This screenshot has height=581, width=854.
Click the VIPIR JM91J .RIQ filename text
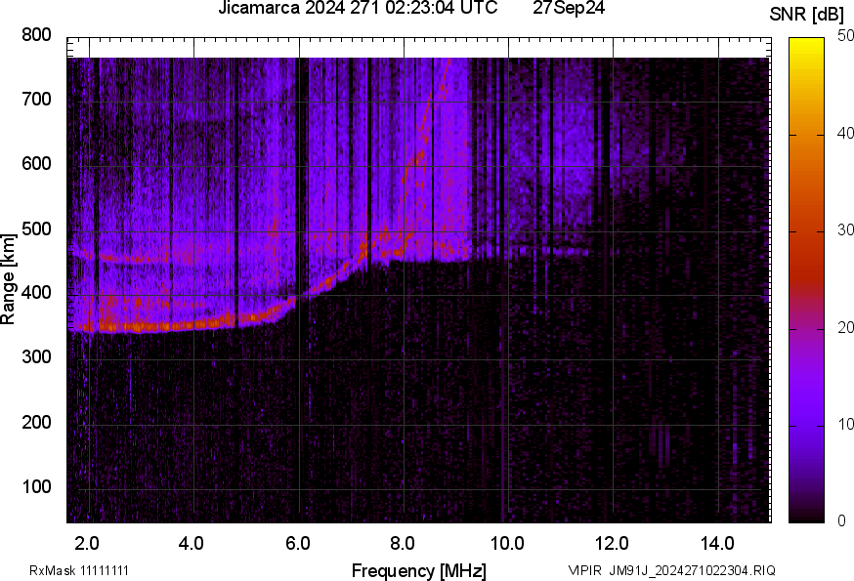point(671,570)
